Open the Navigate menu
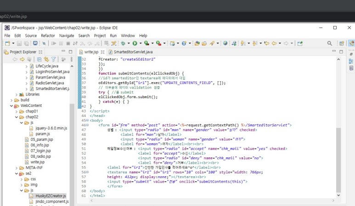Viewport: 355px width, 206px height. (x=67, y=35)
